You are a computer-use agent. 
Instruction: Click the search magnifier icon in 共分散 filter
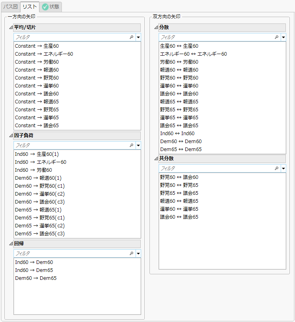pos(276,169)
